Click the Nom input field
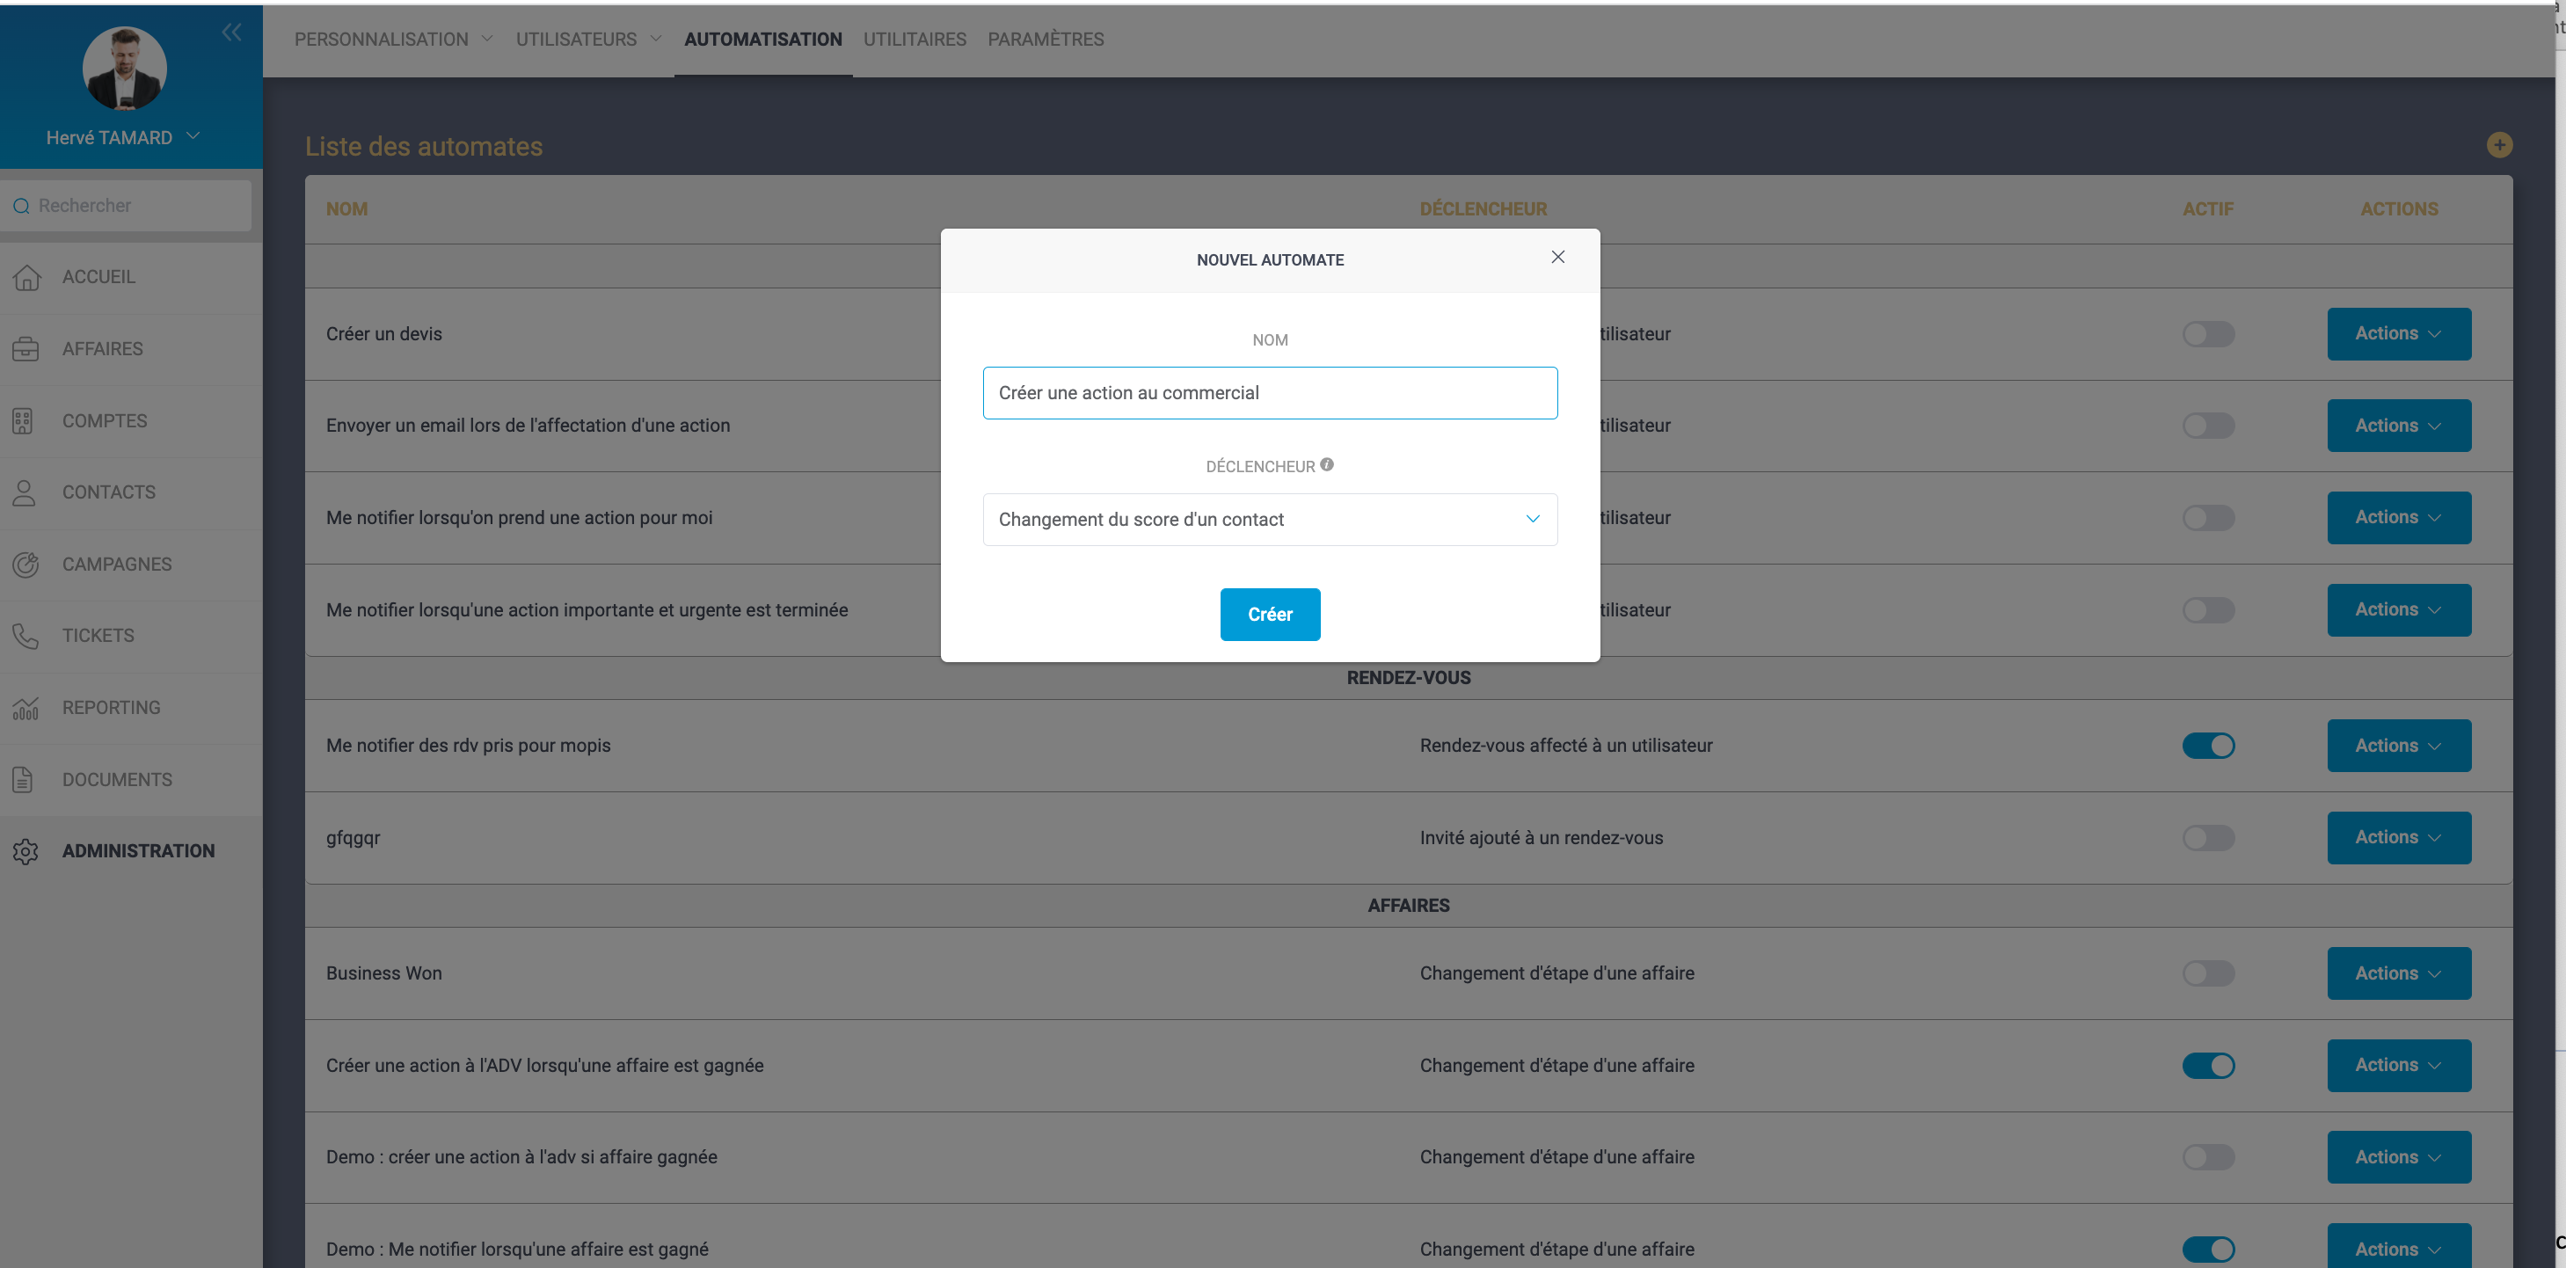 coord(1269,392)
